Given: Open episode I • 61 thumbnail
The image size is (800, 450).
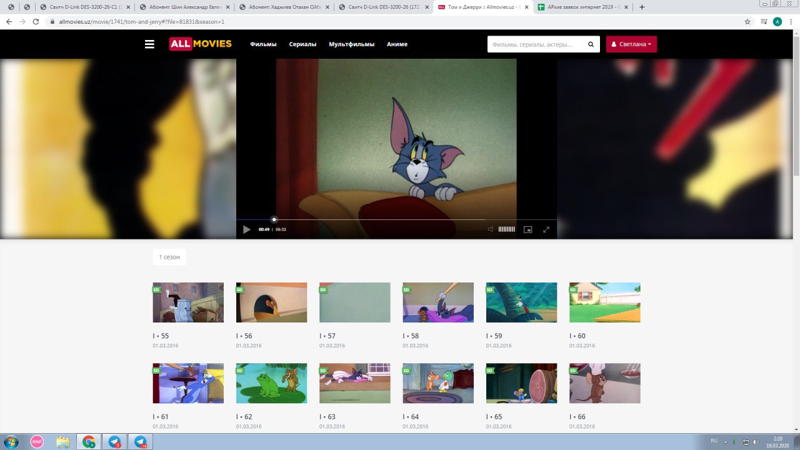Looking at the screenshot, I should click(x=188, y=383).
